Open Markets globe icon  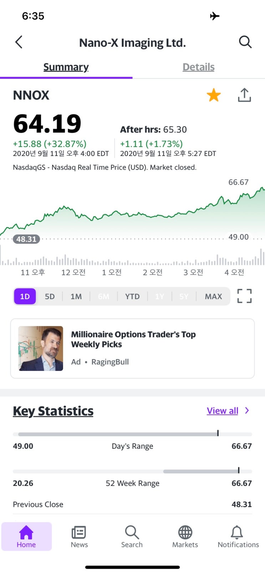pyautogui.click(x=185, y=536)
